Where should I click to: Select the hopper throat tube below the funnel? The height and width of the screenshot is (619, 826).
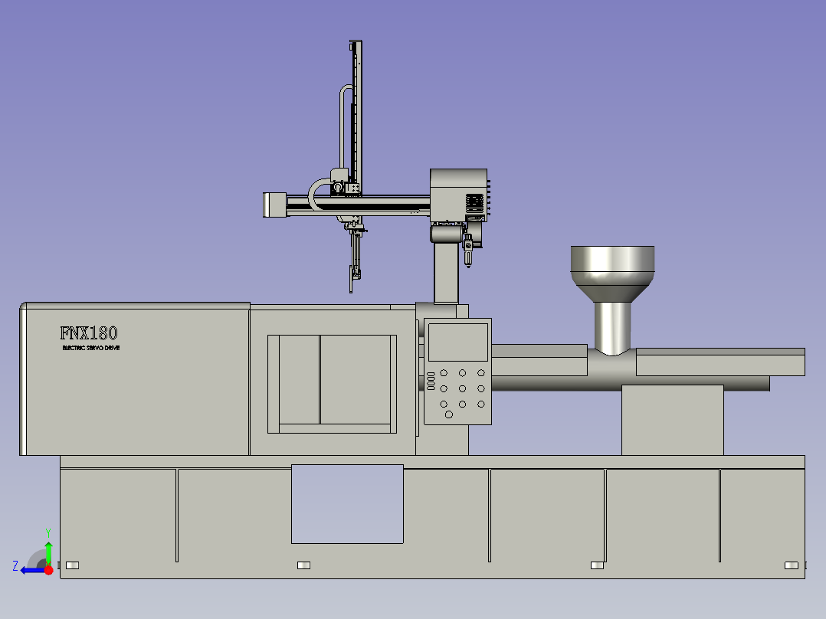612,328
